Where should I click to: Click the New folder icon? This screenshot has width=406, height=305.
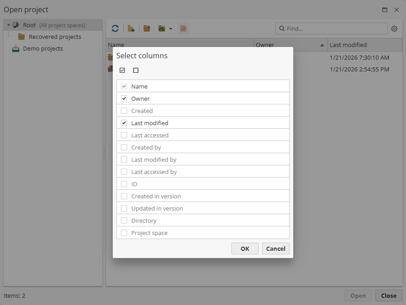point(146,28)
